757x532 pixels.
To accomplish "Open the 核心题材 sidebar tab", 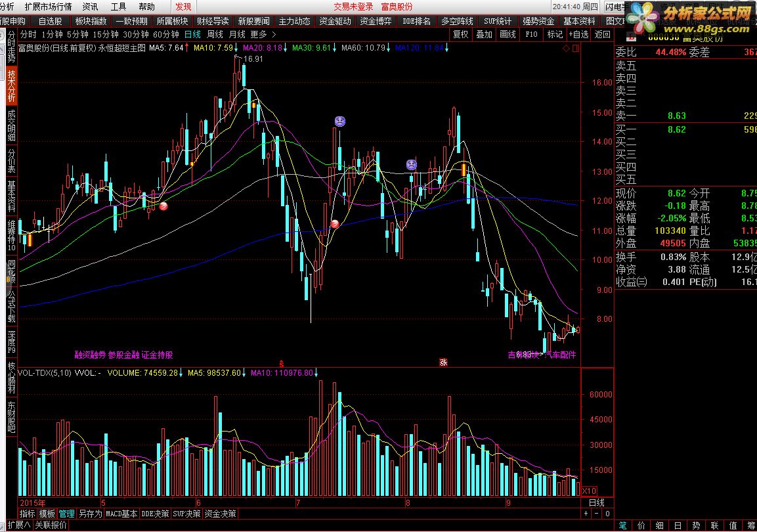I will [x=12, y=378].
